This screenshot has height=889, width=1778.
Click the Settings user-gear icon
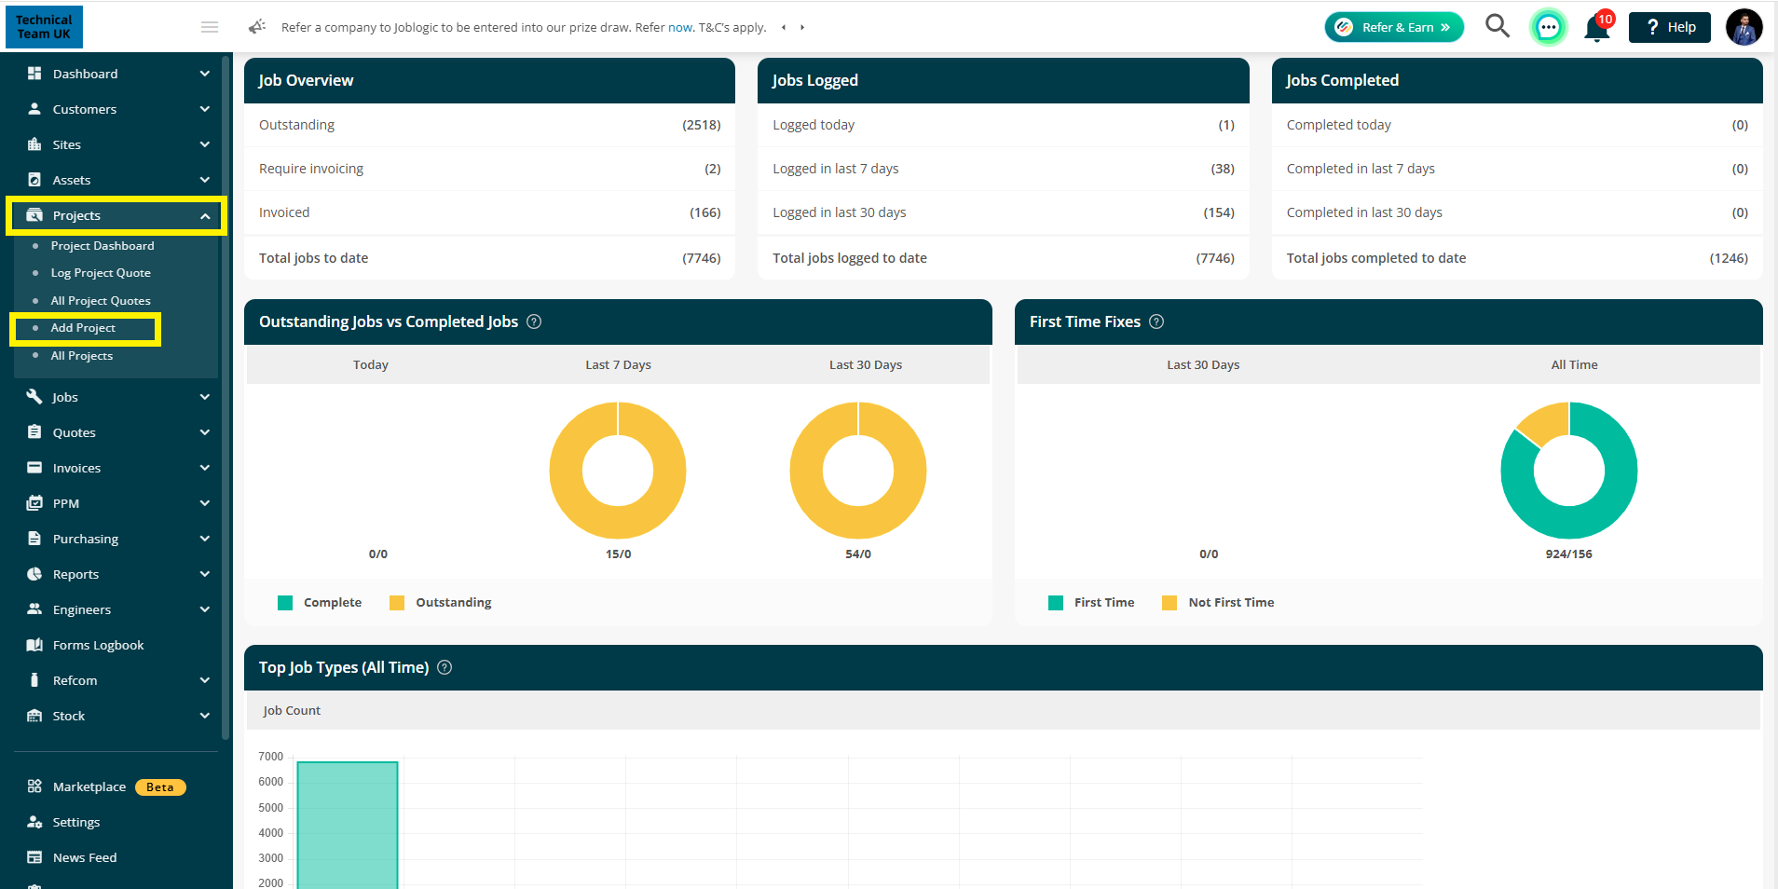[x=34, y=822]
